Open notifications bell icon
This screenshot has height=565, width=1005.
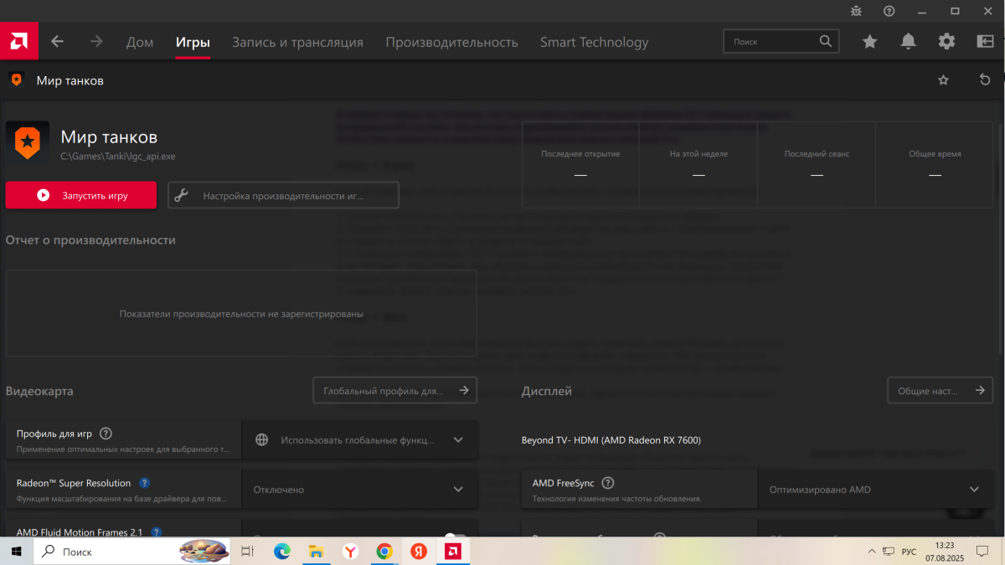[908, 42]
